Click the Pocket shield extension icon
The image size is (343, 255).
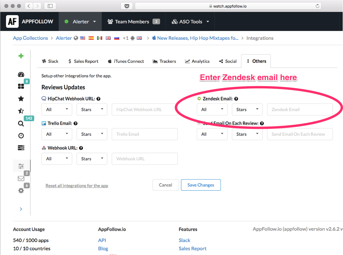click(x=126, y=6)
